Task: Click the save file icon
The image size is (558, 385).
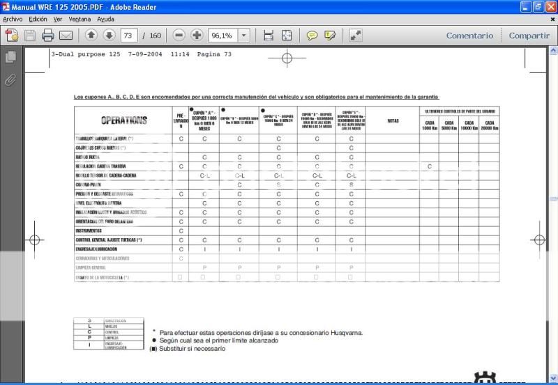Action: pyautogui.click(x=30, y=35)
